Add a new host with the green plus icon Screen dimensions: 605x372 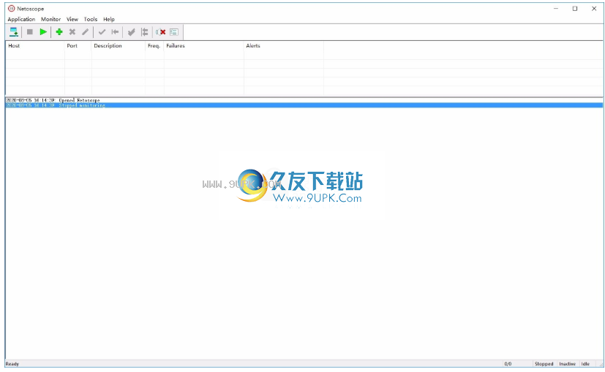point(59,32)
